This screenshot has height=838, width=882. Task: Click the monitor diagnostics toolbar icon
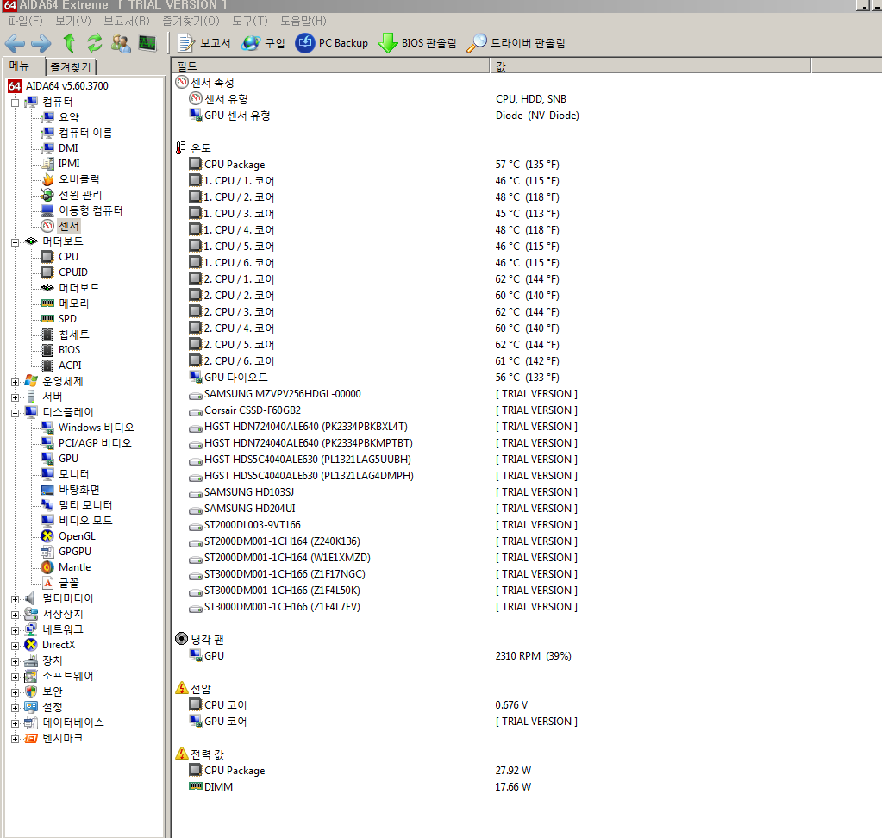147,43
